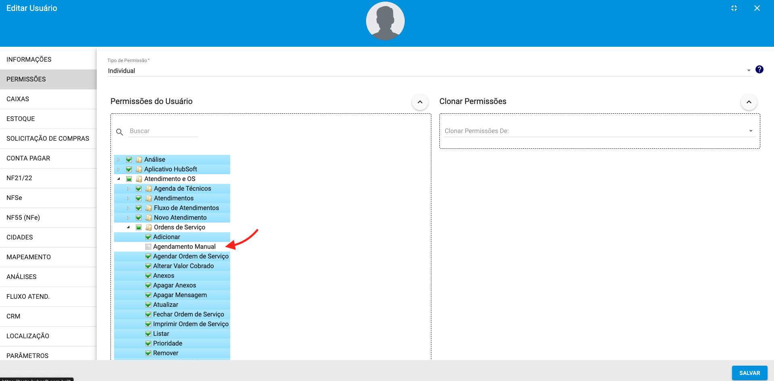
Task: Open the NF55 (NFe) tab
Action: point(48,217)
